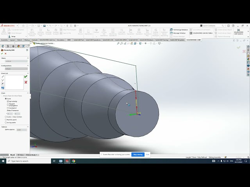Enable Tangent propagation checkbox

point(8,105)
